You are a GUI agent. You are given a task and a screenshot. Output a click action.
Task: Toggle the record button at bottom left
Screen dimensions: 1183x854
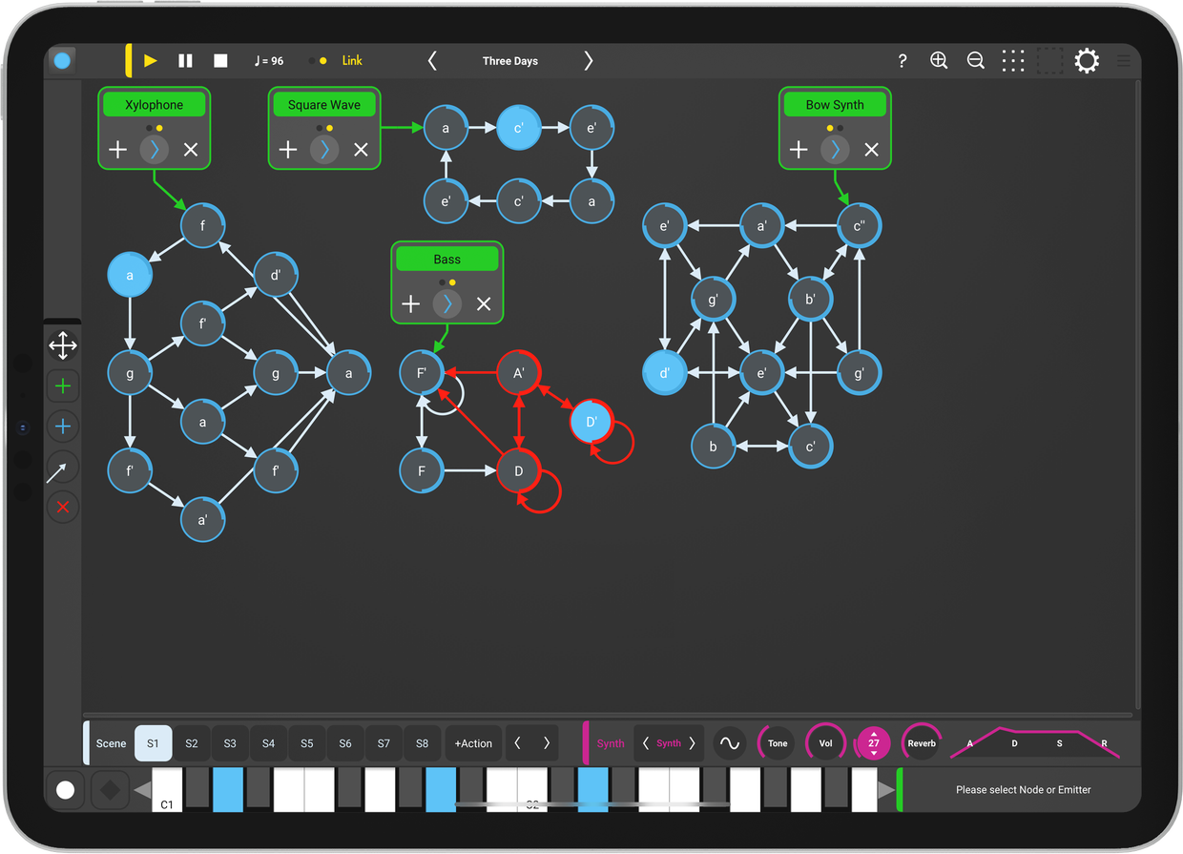click(66, 790)
